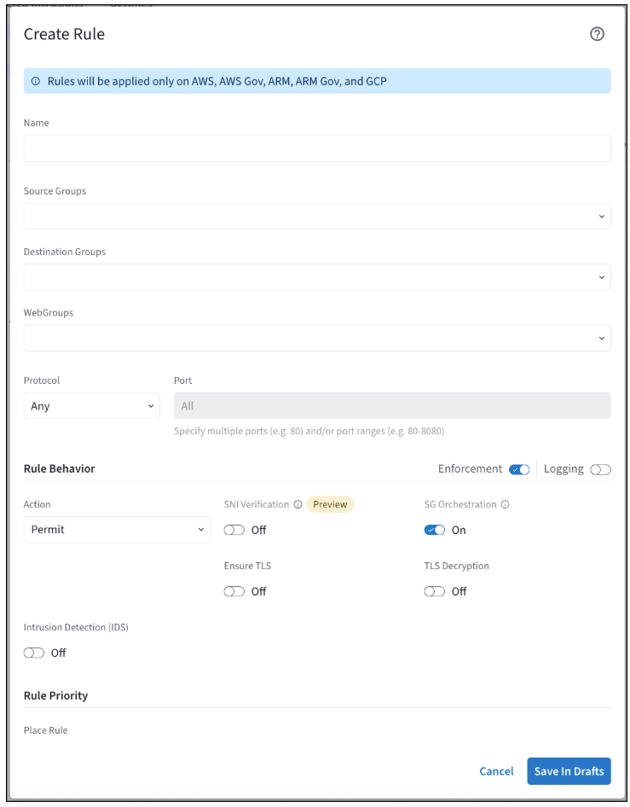630x807 pixels.
Task: Switch on TLS Decryption
Action: point(435,592)
